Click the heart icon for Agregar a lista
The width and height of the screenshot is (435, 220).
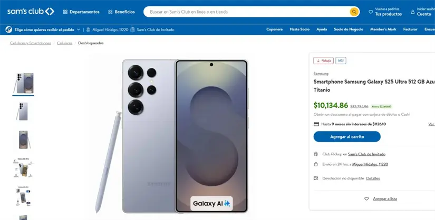tap(366, 199)
